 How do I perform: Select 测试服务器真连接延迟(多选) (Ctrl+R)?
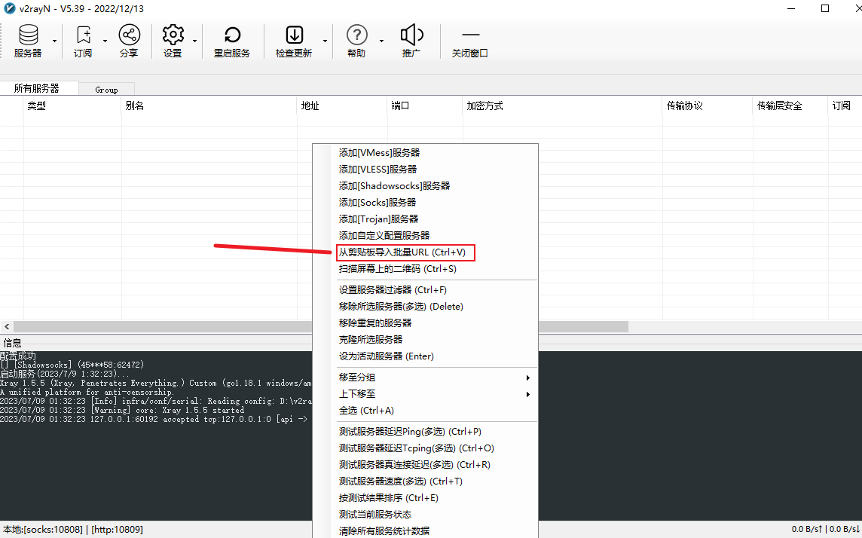[425, 464]
